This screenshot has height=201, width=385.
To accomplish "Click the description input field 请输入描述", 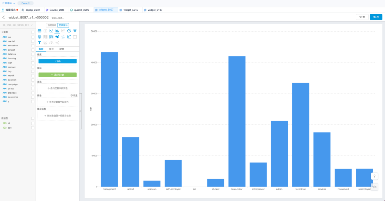I will click(58, 18).
